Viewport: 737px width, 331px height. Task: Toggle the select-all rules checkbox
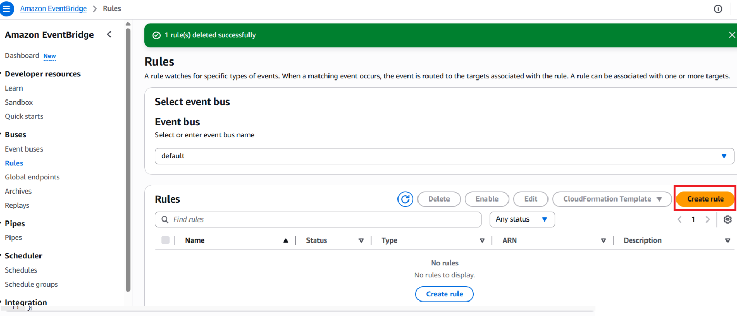click(x=165, y=240)
